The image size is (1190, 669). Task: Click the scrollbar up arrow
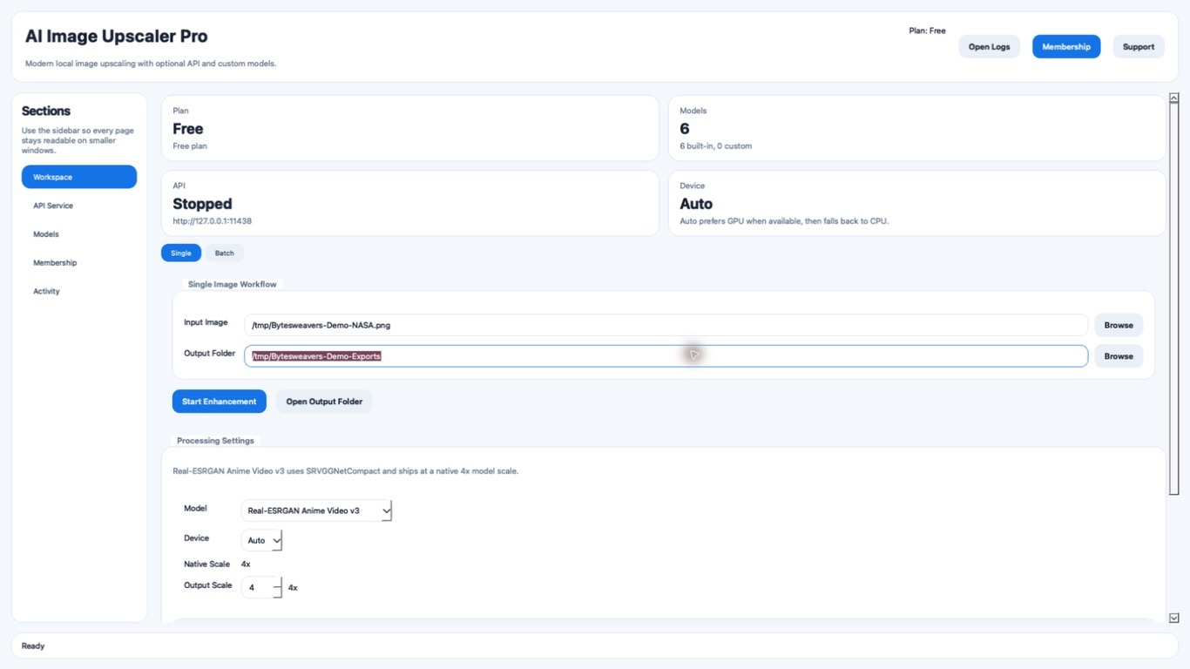point(1173,98)
